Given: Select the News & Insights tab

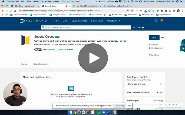Looking at the screenshot, I should coord(41,64).
